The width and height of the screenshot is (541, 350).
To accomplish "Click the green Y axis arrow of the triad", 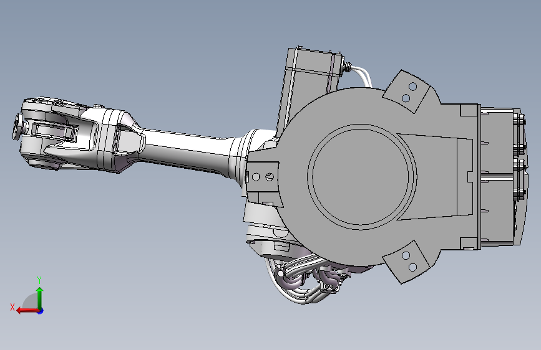I will [40, 298].
